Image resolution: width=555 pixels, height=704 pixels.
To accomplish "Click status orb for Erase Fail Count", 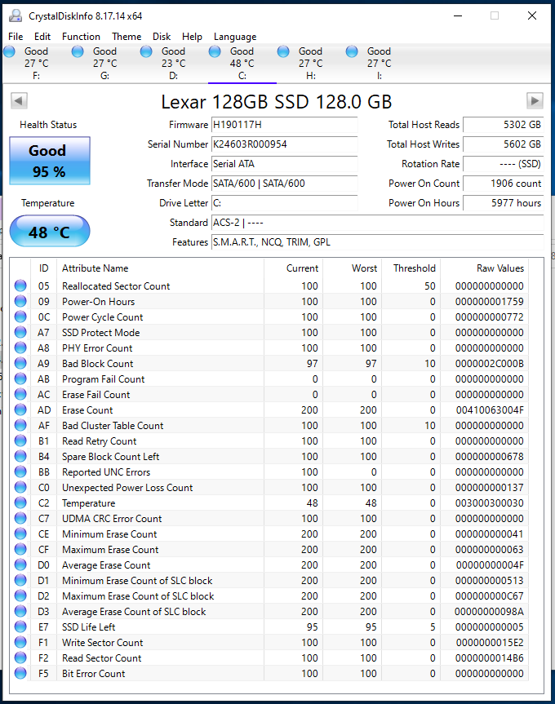I will pyautogui.click(x=20, y=394).
